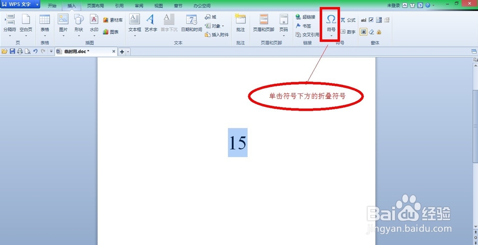Switch to the 开始 tab
Viewport: 478px width, 245px height.
[52, 6]
